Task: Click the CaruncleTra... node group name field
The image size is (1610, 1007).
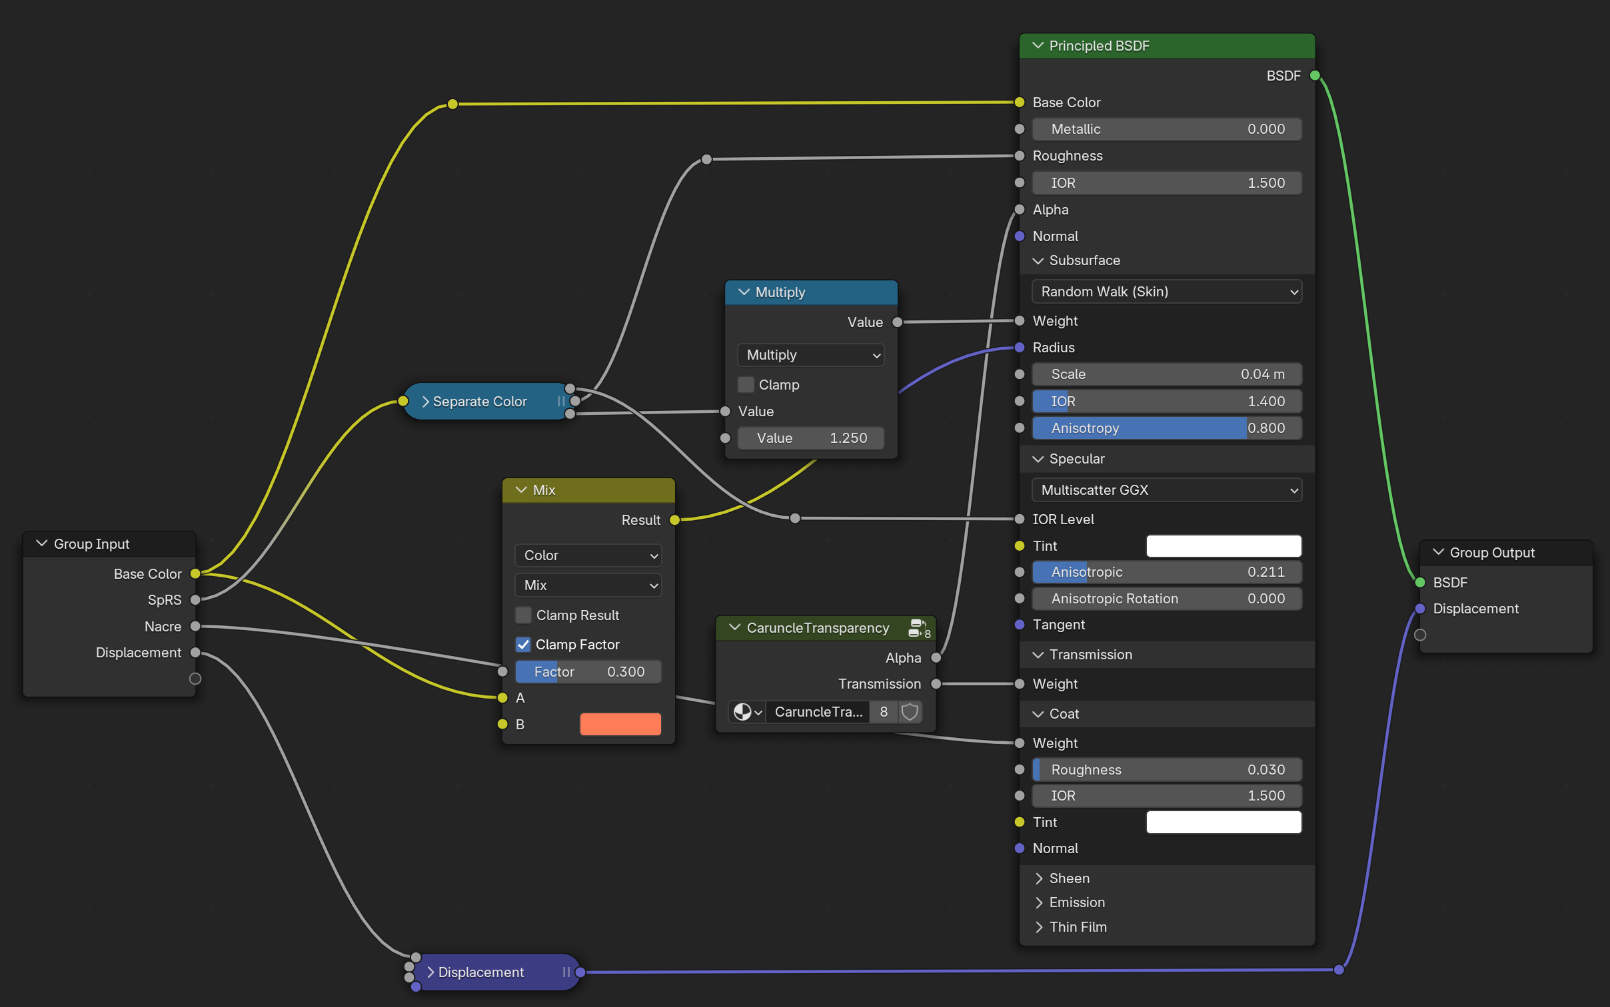Action: coord(818,712)
